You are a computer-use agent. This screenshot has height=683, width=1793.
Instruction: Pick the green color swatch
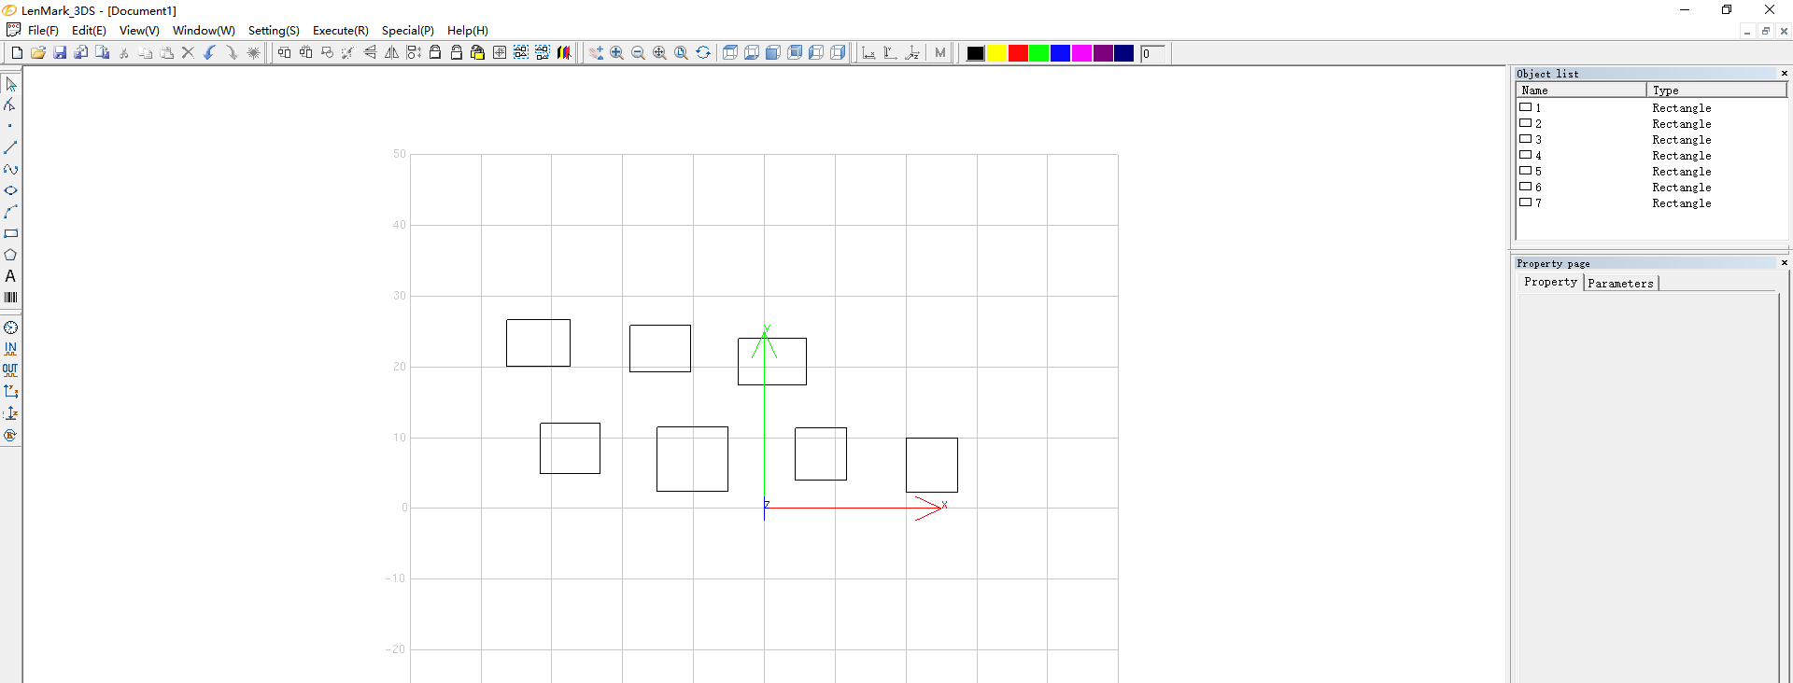click(x=1038, y=53)
